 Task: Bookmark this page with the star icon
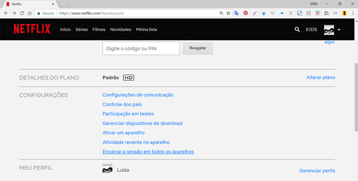point(228,13)
